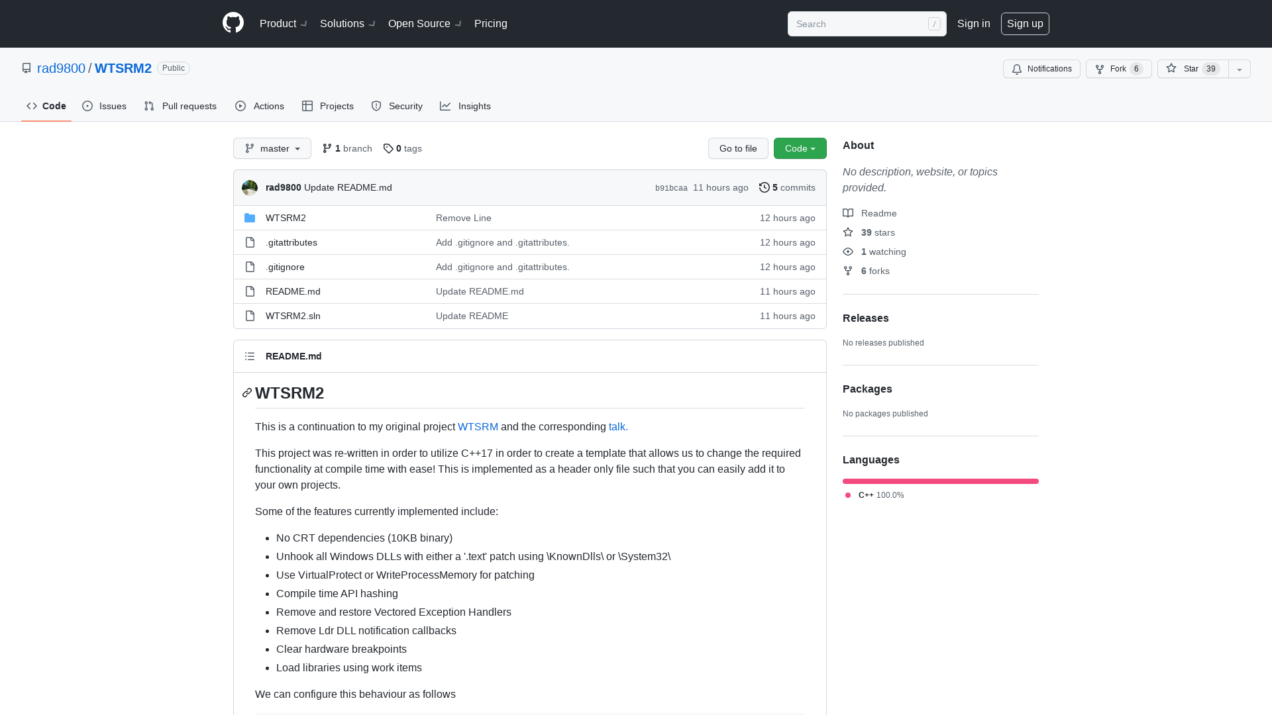1272x715 pixels.
Task: Open the Remove Line commit message
Action: coord(464,218)
